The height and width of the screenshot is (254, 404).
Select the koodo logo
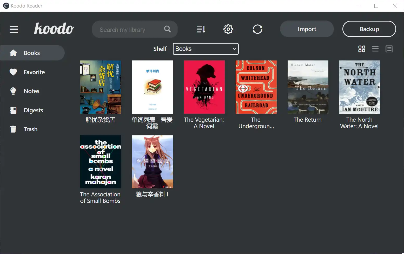[x=54, y=29]
